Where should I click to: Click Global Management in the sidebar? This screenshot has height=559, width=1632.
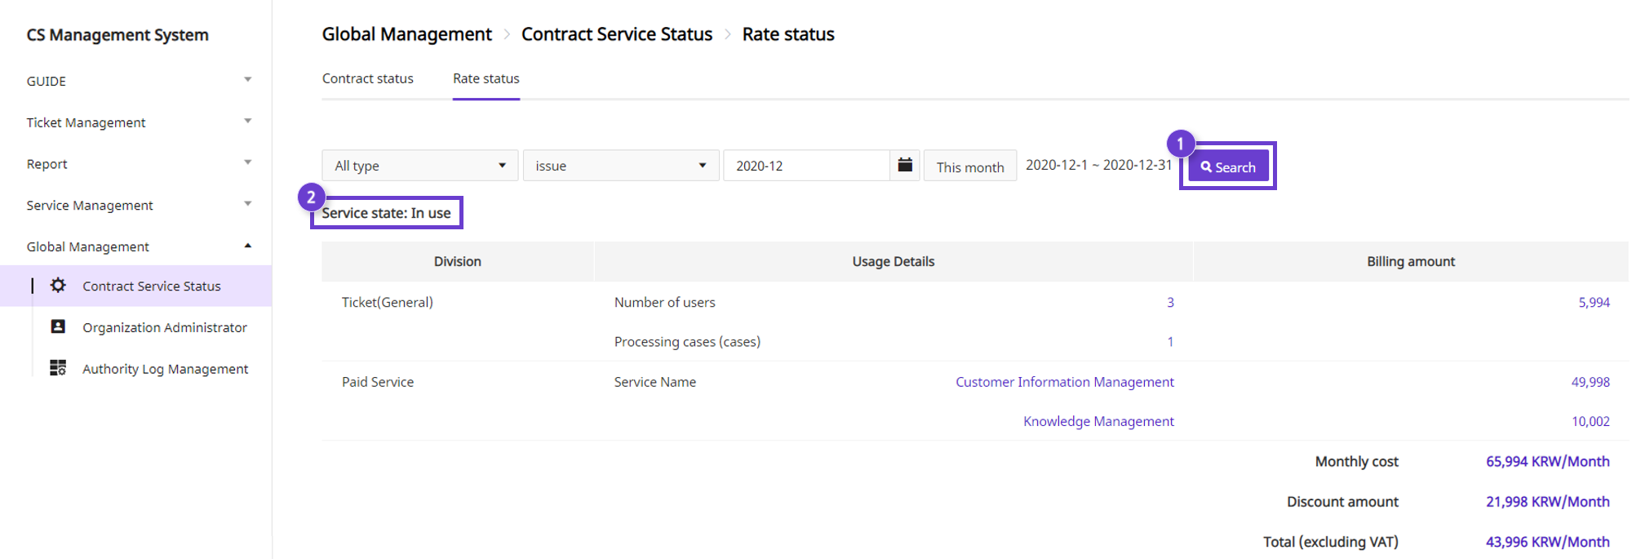click(88, 246)
